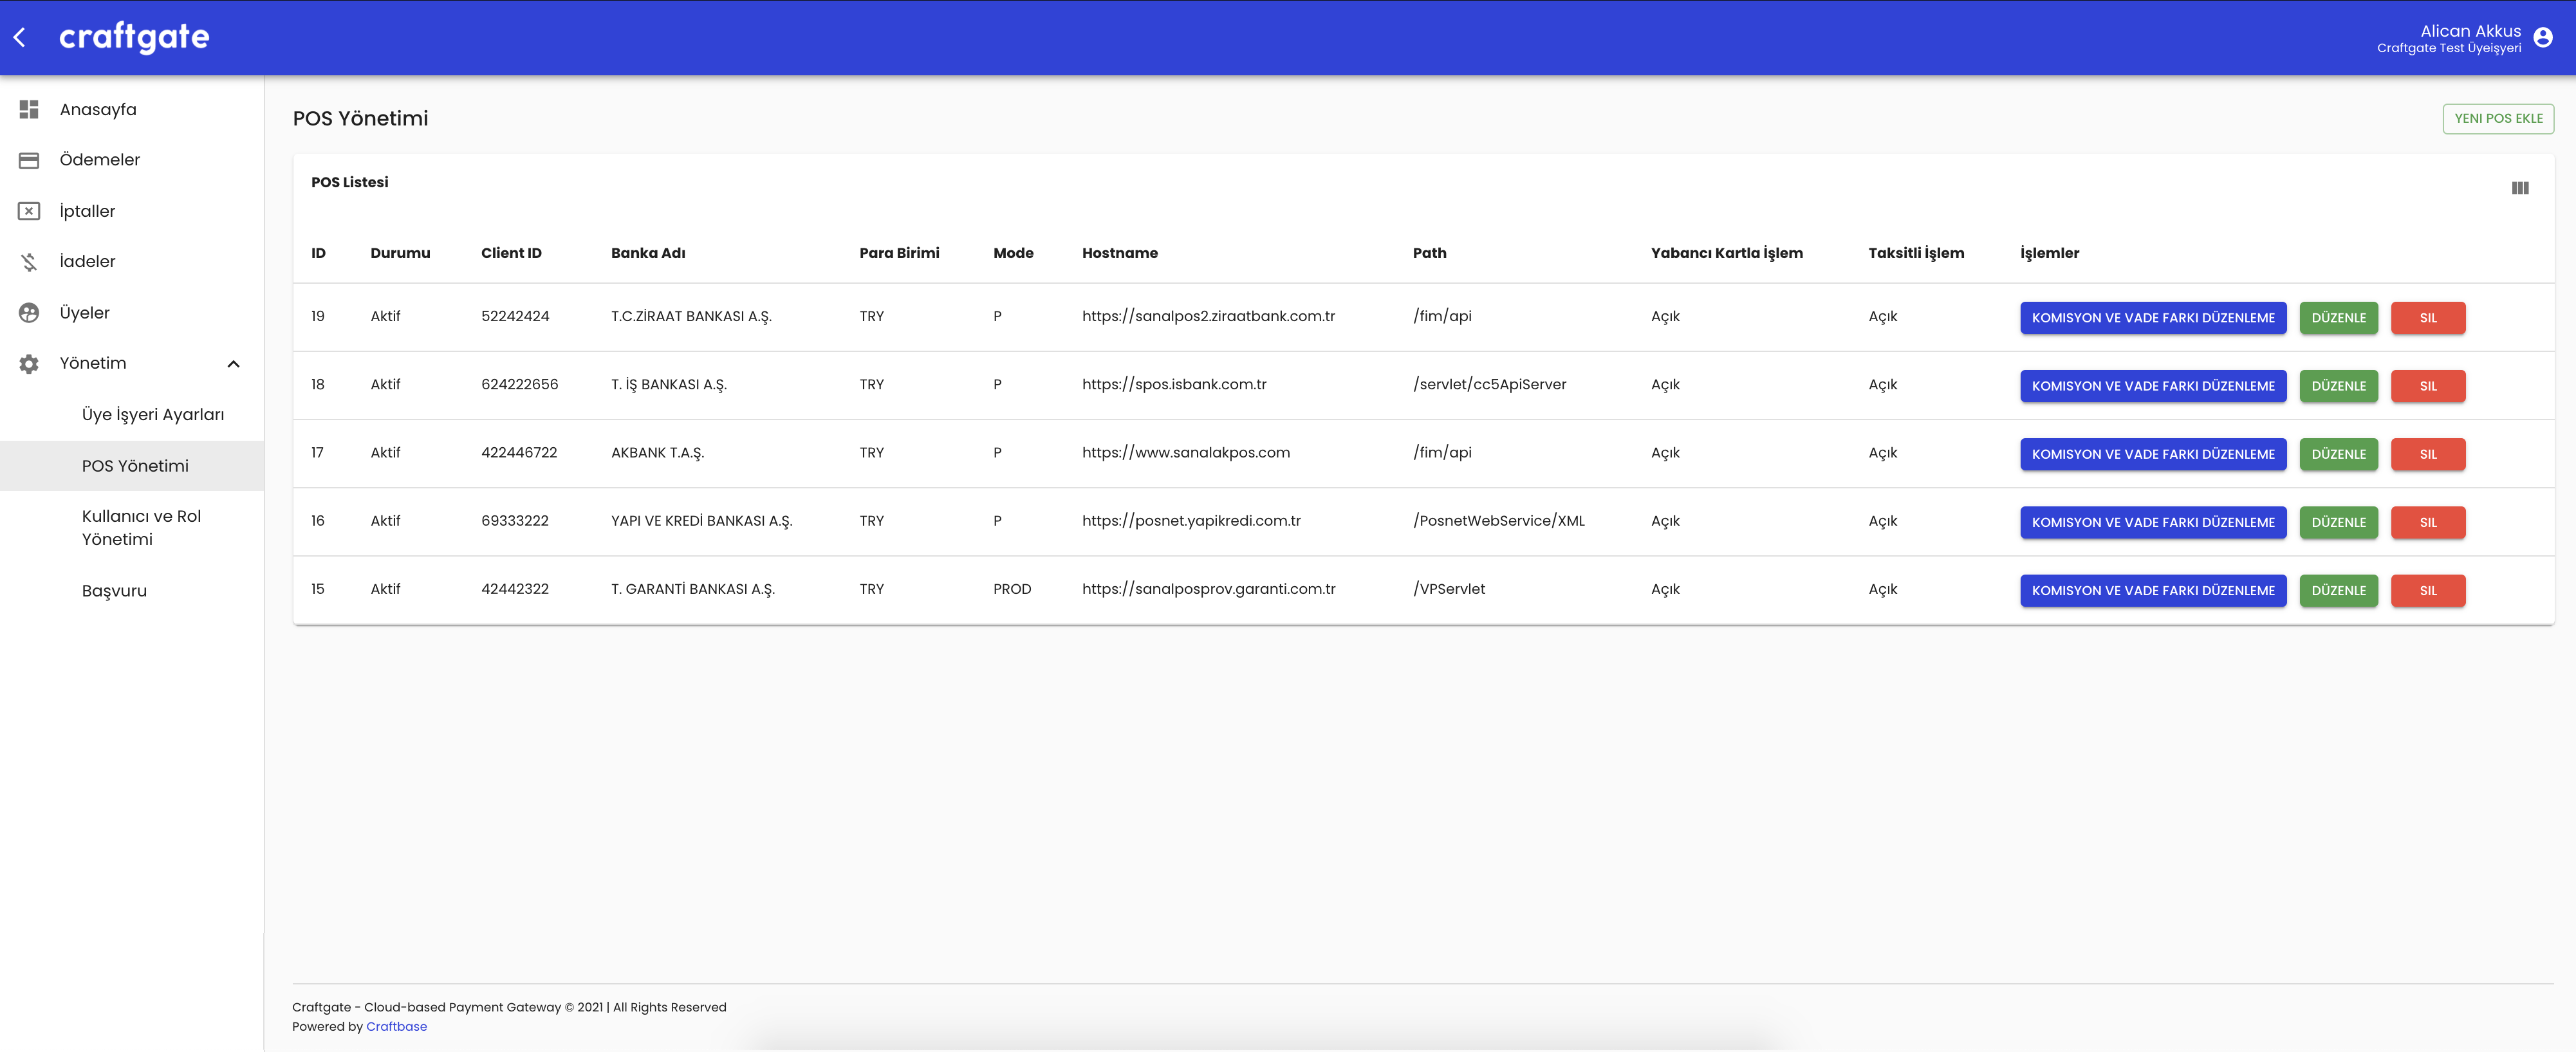
Task: Click the Yönetim gear icon
Action: [x=29, y=364]
